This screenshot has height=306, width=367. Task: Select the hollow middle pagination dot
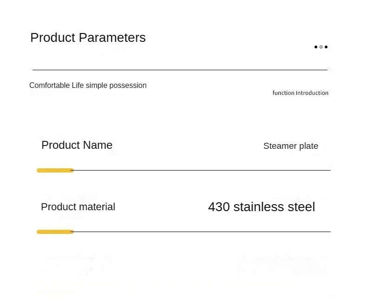[x=321, y=47]
